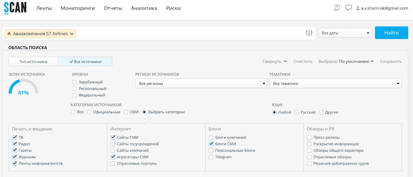Check the Зарубежный level checkbox

click(75, 82)
